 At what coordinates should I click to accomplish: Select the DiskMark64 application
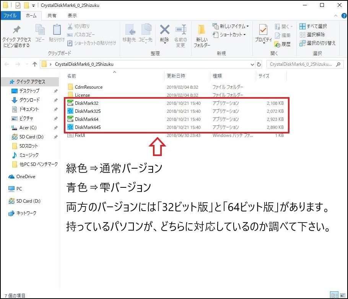coord(86,119)
